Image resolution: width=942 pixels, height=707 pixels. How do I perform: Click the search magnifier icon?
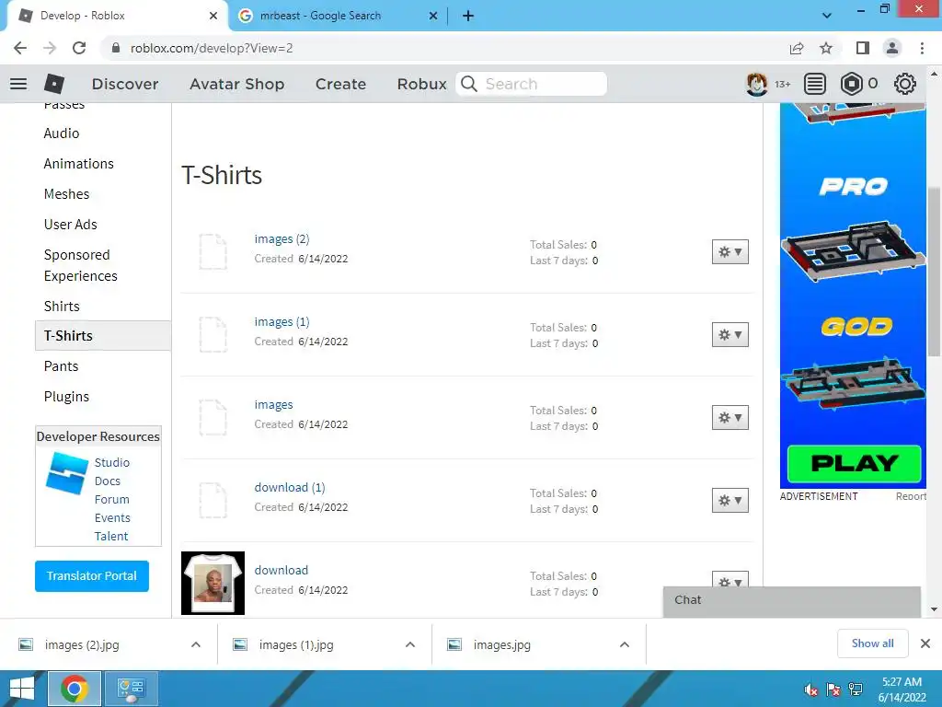469,84
